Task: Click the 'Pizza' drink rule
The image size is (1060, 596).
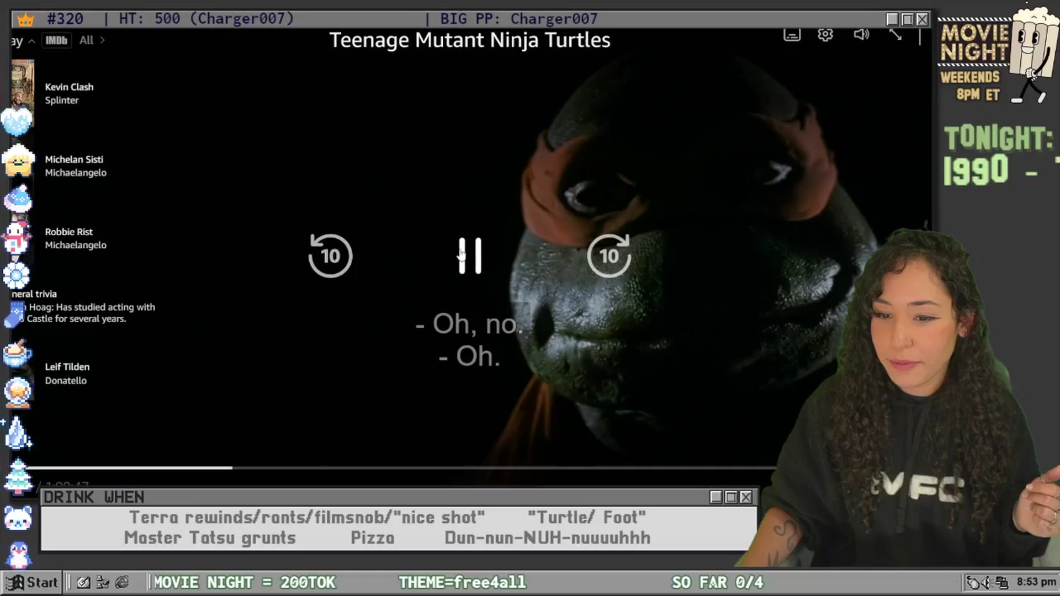Action: pos(373,538)
